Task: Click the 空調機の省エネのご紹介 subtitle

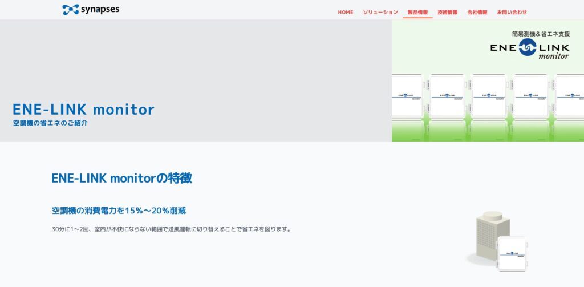Action: 50,123
